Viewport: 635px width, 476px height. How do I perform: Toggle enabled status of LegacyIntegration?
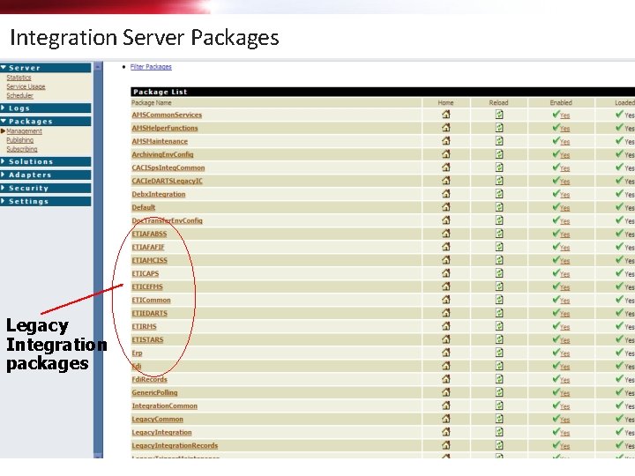click(565, 433)
